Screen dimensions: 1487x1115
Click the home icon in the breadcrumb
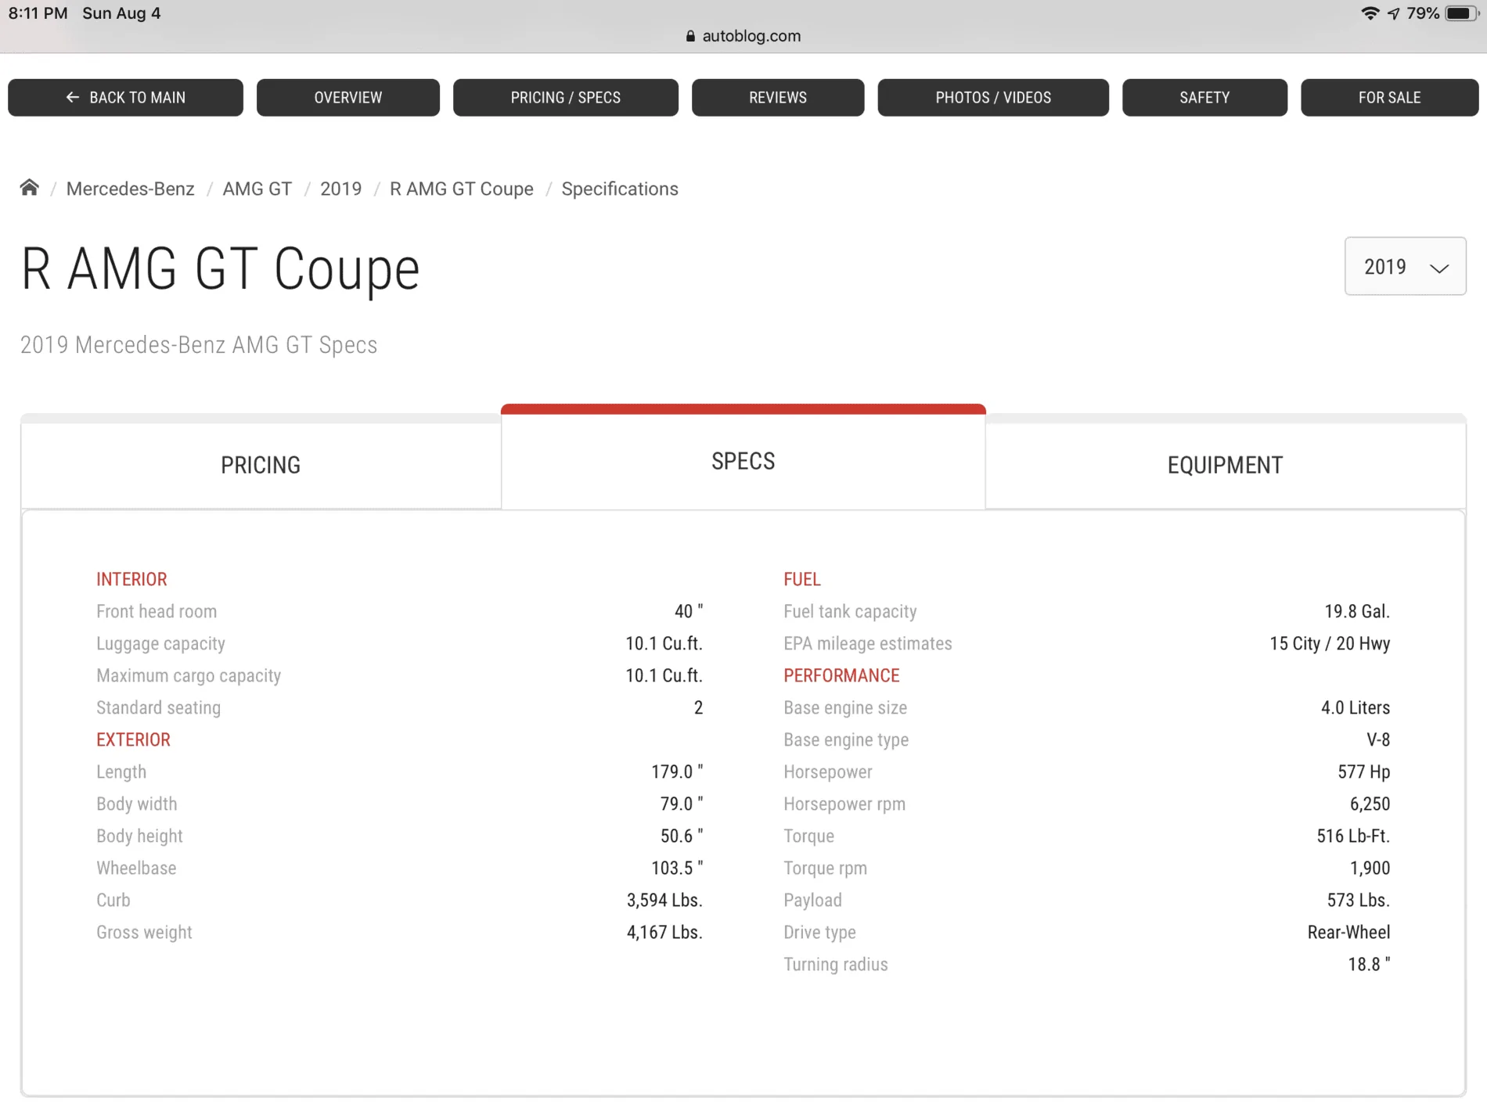pos(30,188)
